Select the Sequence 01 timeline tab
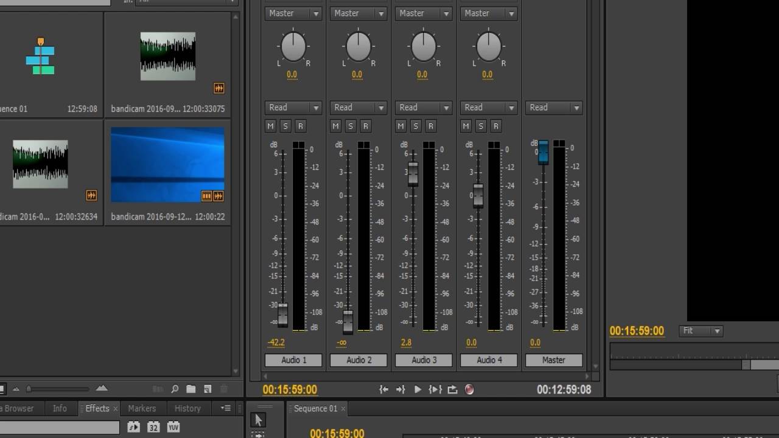Viewport: 779px width, 438px height. point(315,408)
